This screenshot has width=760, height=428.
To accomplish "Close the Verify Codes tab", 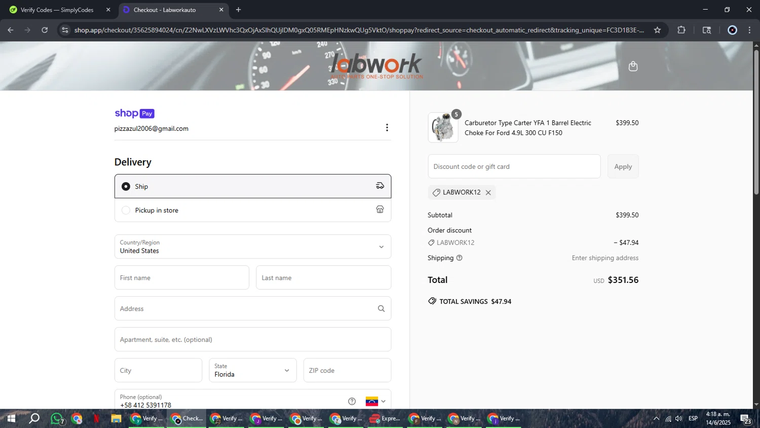I will (108, 10).
